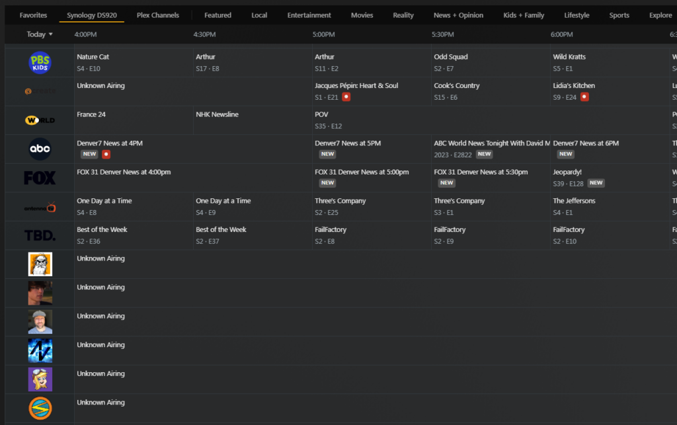Open the Local category tab
This screenshot has width=677, height=425.
point(259,15)
